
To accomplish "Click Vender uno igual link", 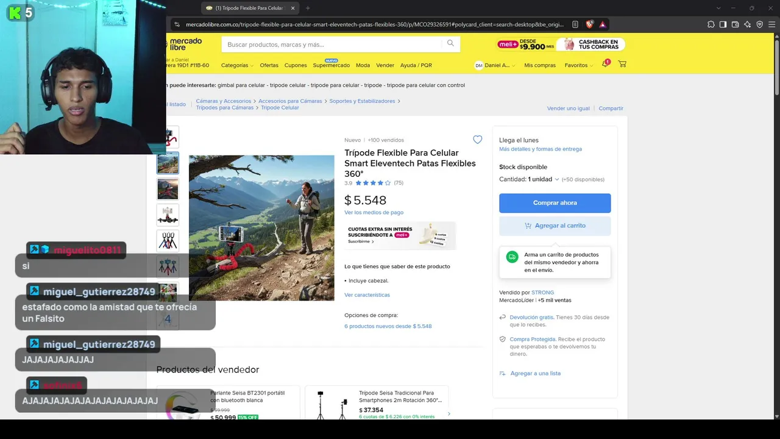I will pyautogui.click(x=569, y=109).
